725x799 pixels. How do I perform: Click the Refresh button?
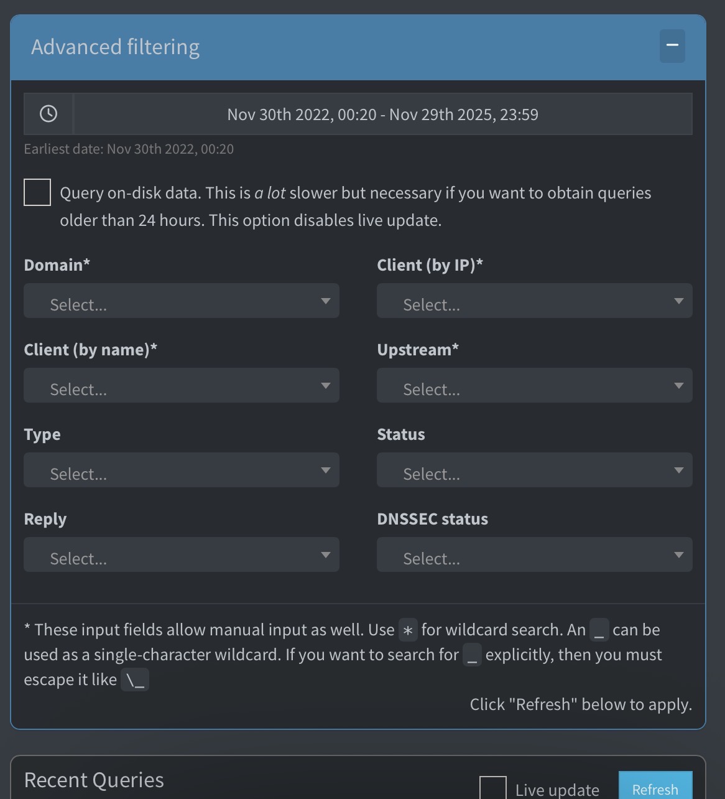(x=655, y=788)
